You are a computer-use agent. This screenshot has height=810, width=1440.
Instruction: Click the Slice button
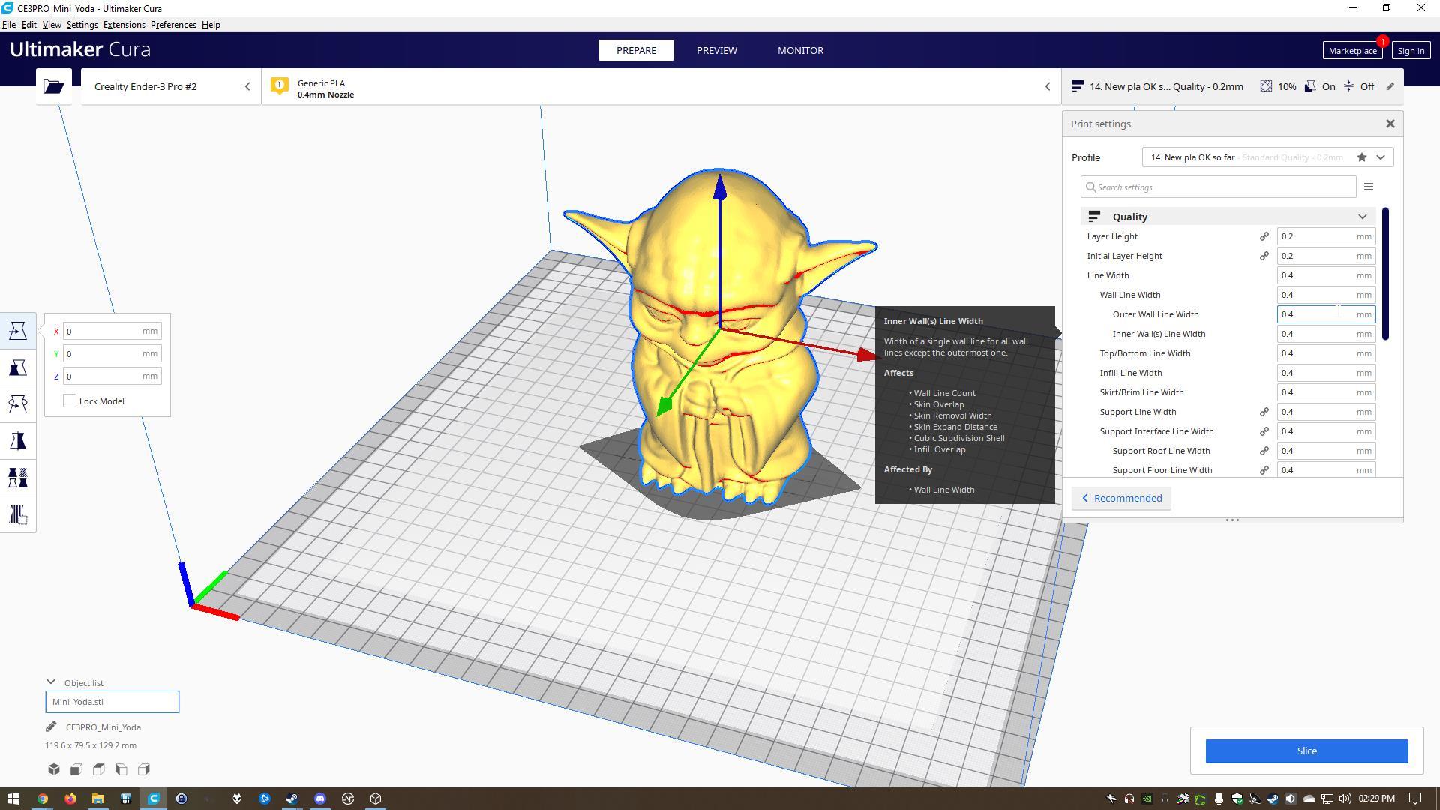point(1306,751)
